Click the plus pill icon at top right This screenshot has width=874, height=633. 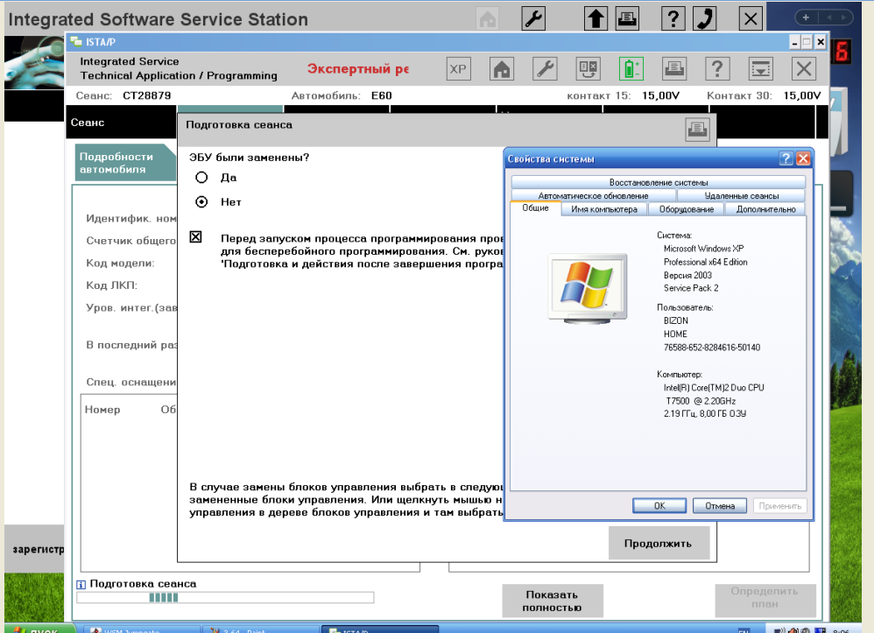point(806,18)
